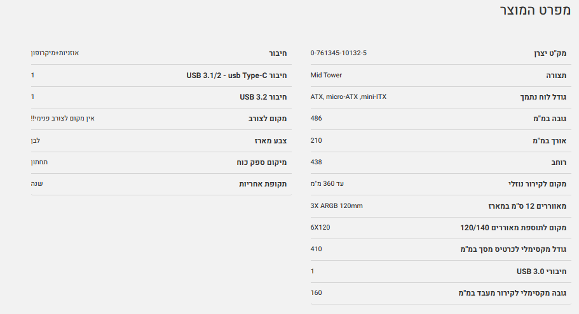Select the "6X120" additional fans value
Image resolution: width=579 pixels, height=314 pixels.
[x=320, y=227]
